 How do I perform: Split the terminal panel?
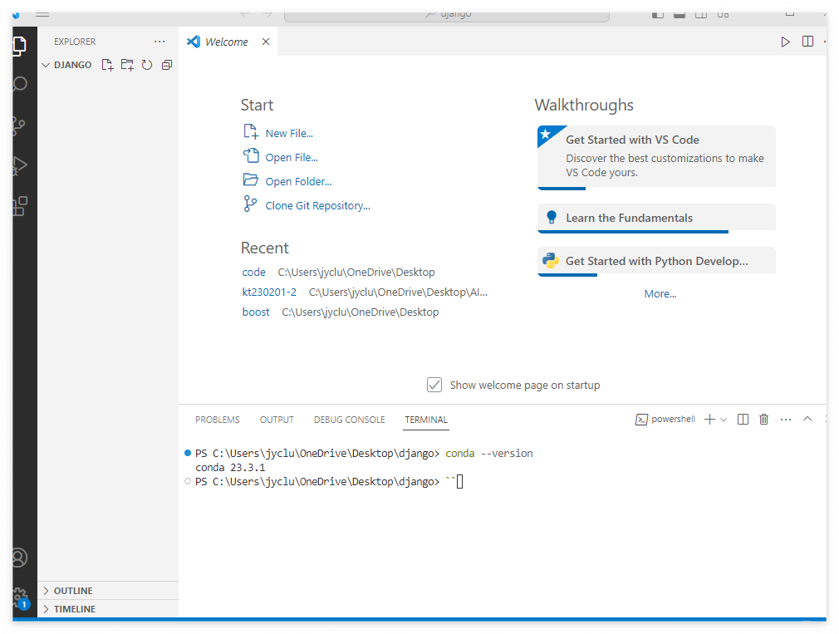(x=743, y=419)
